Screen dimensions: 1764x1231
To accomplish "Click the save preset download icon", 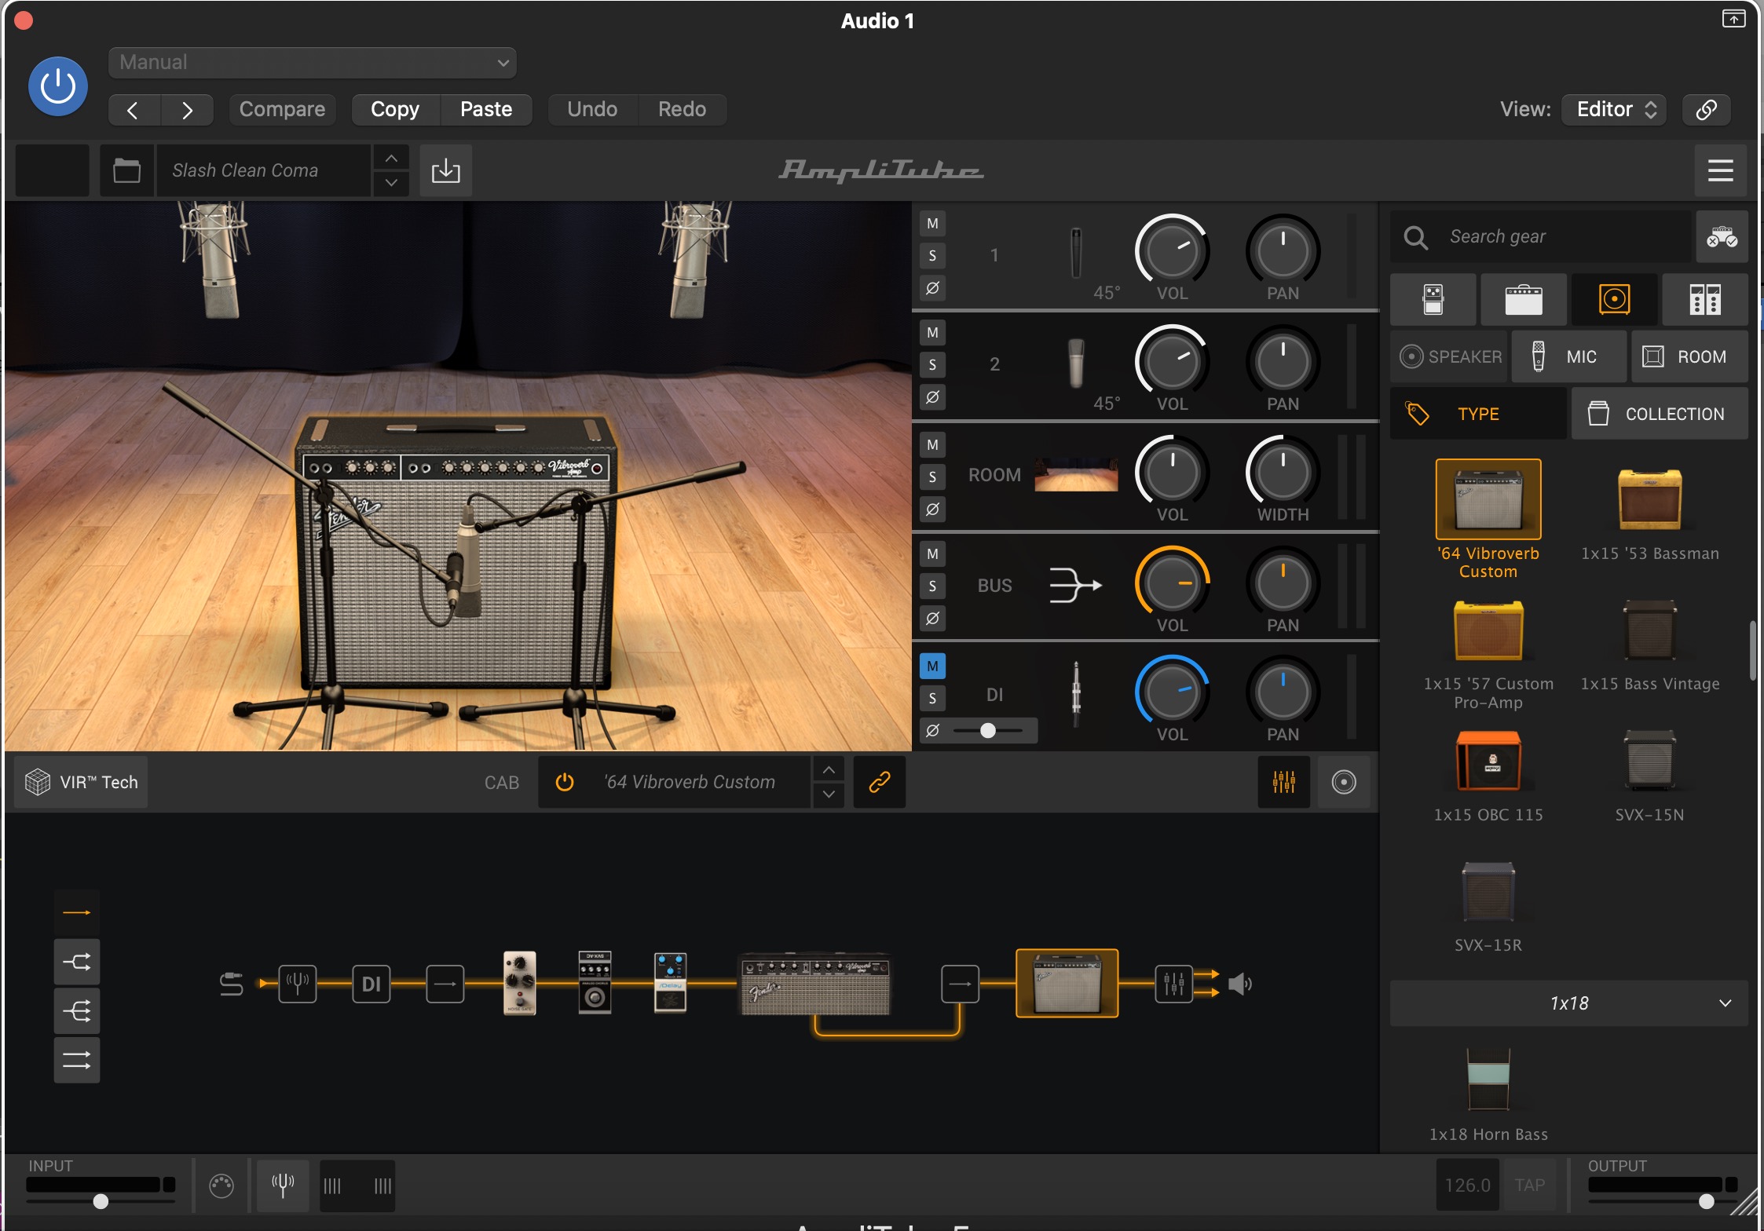I will pyautogui.click(x=446, y=170).
